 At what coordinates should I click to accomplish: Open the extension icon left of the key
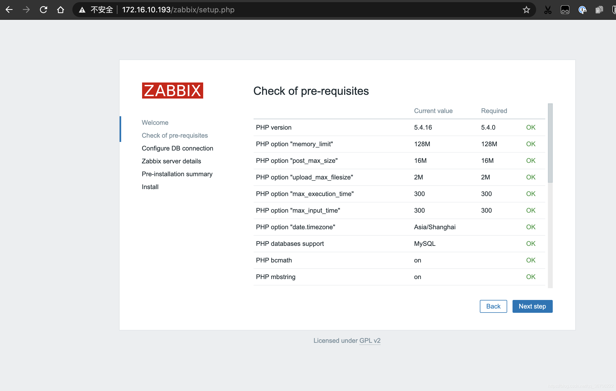565,10
